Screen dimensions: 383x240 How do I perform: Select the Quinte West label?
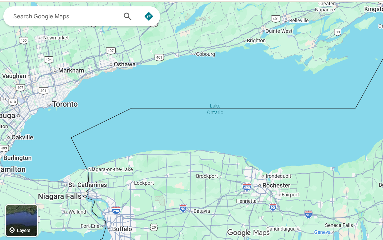279,31
